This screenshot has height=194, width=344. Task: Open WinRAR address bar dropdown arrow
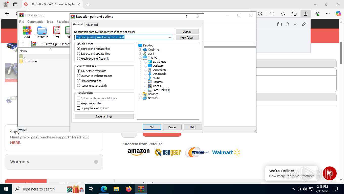tap(254, 44)
